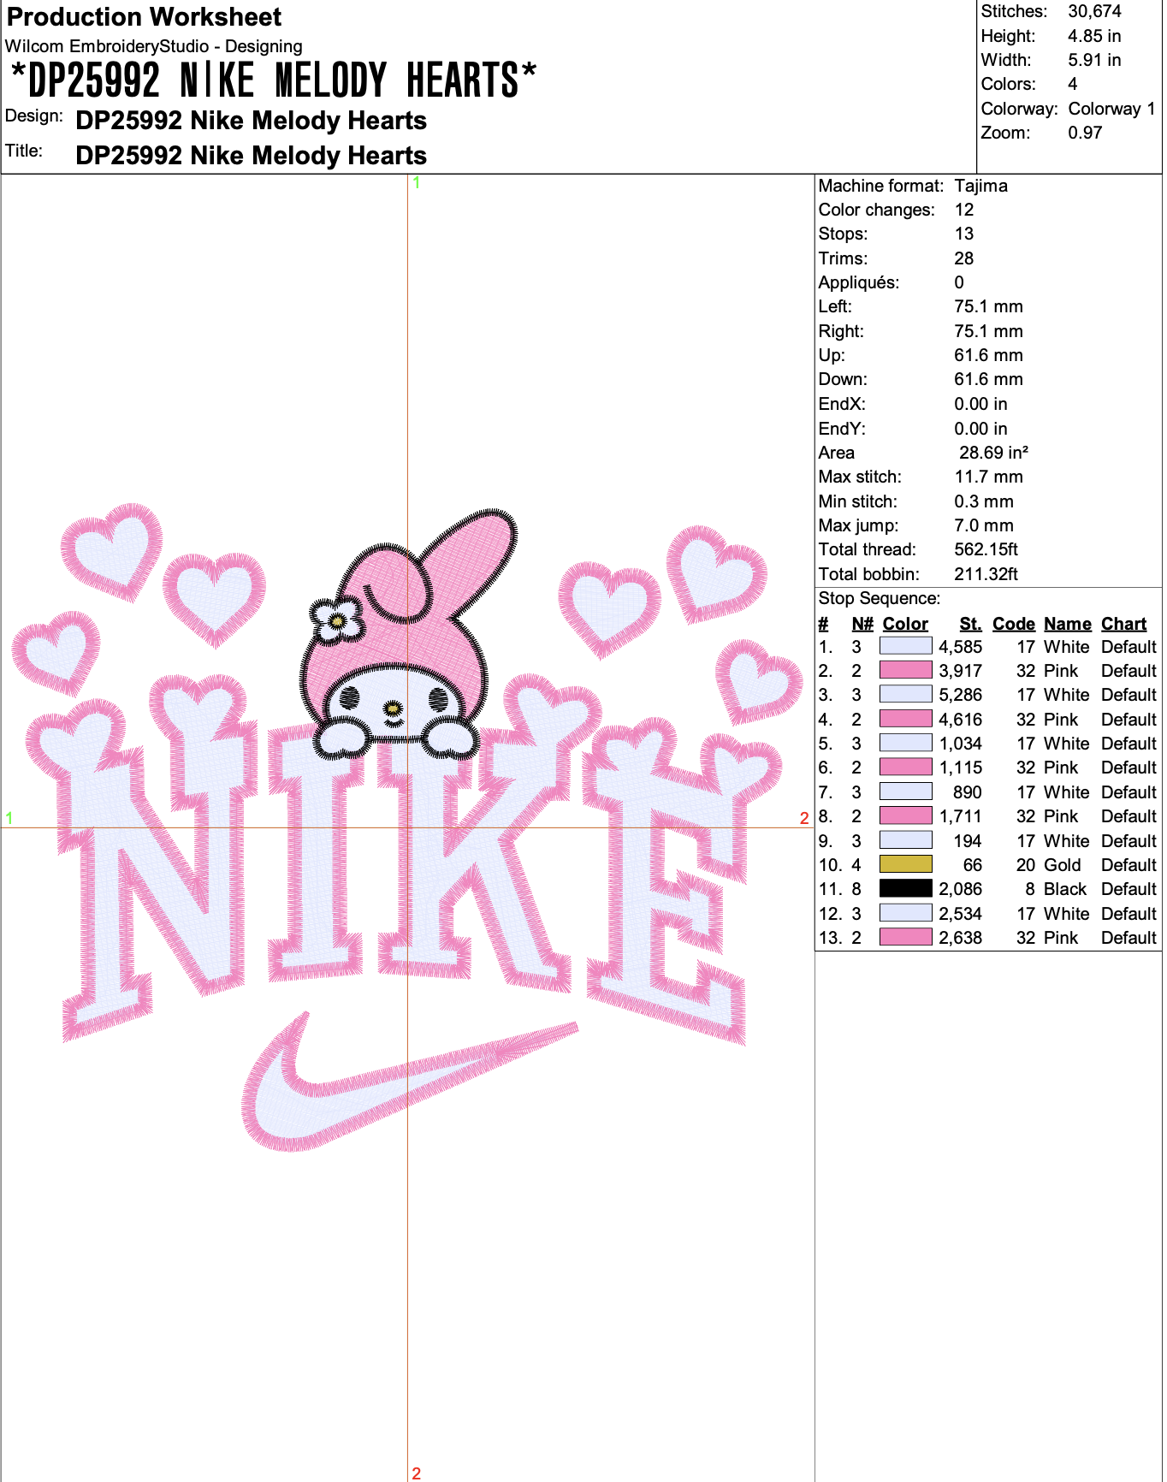The width and height of the screenshot is (1167, 1482).
Task: Click the Production Worksheet title
Action: click(x=144, y=17)
